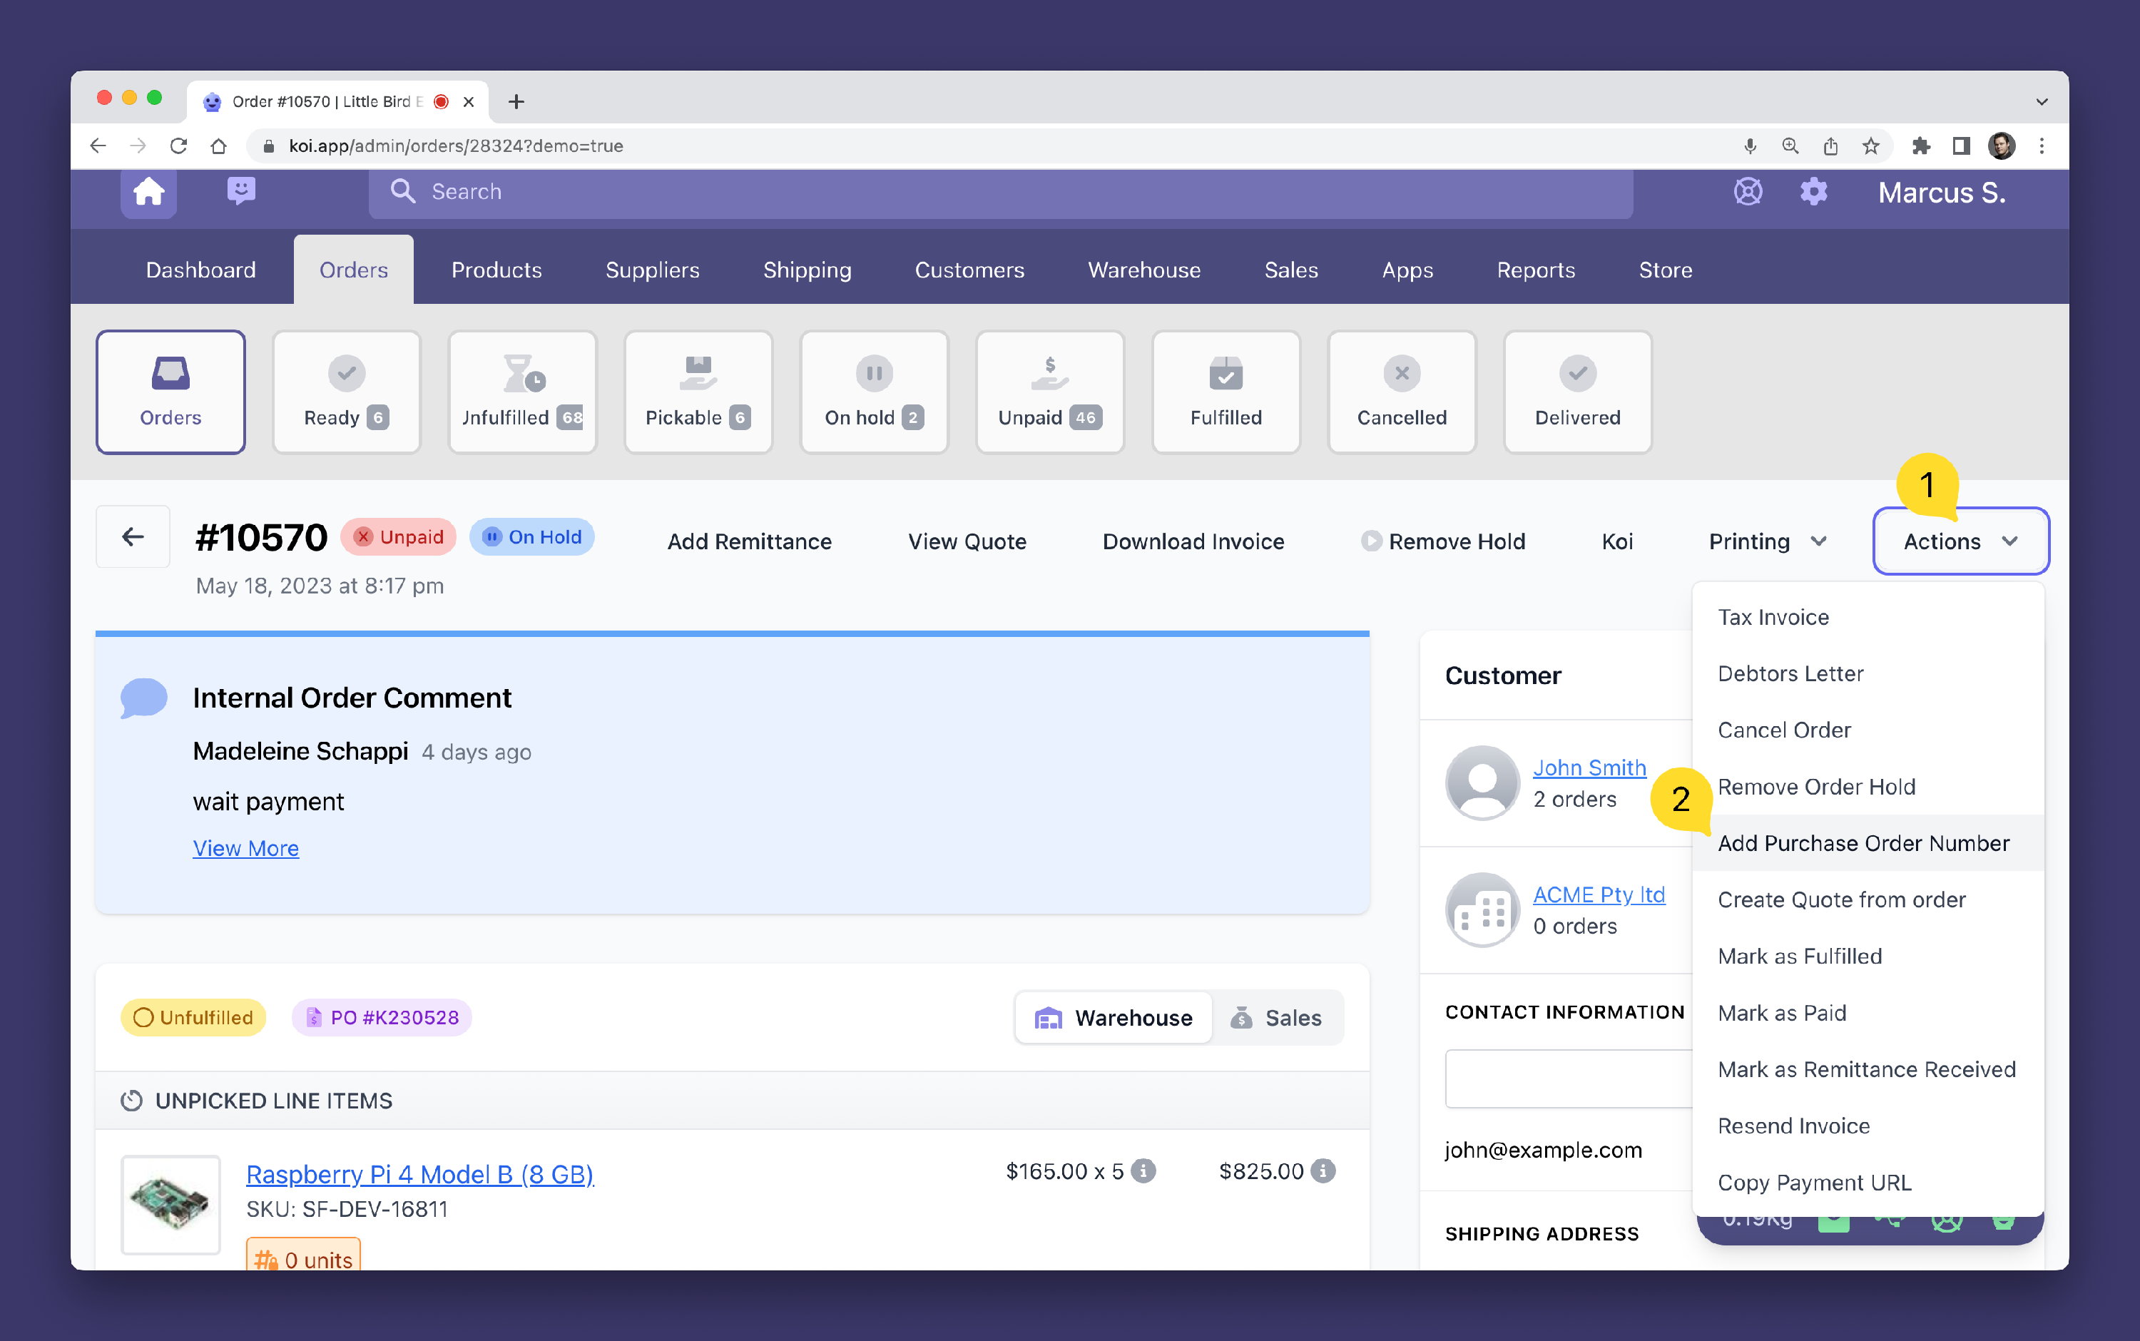The width and height of the screenshot is (2140, 1341).
Task: Click info icon next to $165.00 x 5
Action: tap(1144, 1171)
